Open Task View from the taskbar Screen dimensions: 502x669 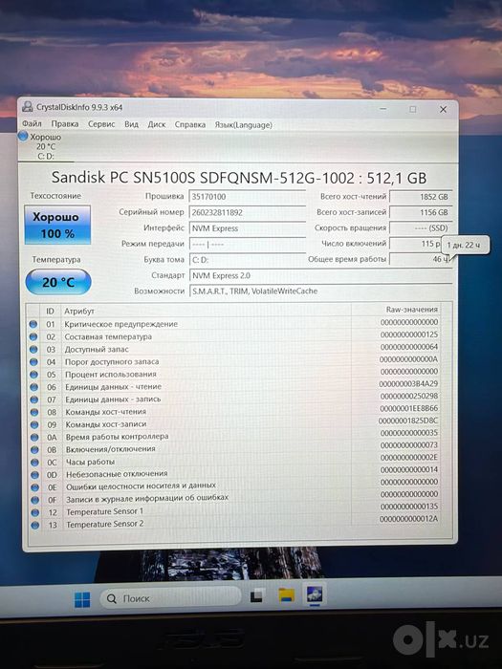256,595
